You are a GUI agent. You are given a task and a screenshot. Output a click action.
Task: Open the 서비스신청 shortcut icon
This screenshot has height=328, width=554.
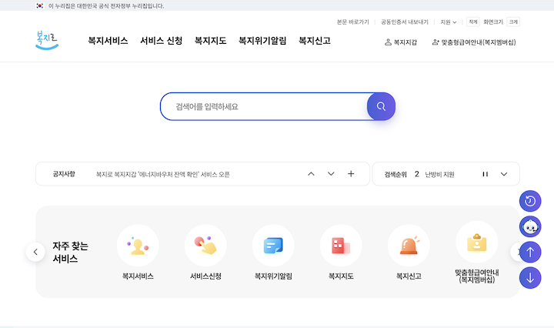click(205, 246)
